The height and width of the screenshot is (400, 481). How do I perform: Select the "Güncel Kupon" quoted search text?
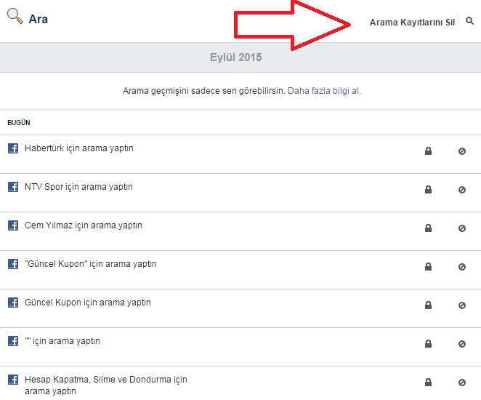pos(91,264)
